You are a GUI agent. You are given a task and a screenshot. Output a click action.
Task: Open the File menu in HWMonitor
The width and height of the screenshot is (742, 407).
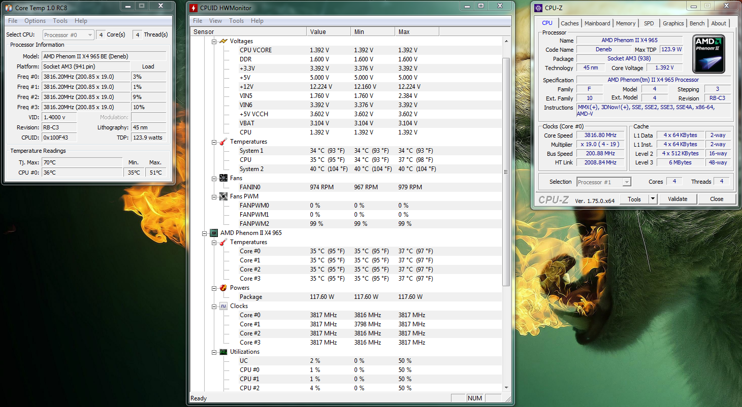(x=198, y=21)
